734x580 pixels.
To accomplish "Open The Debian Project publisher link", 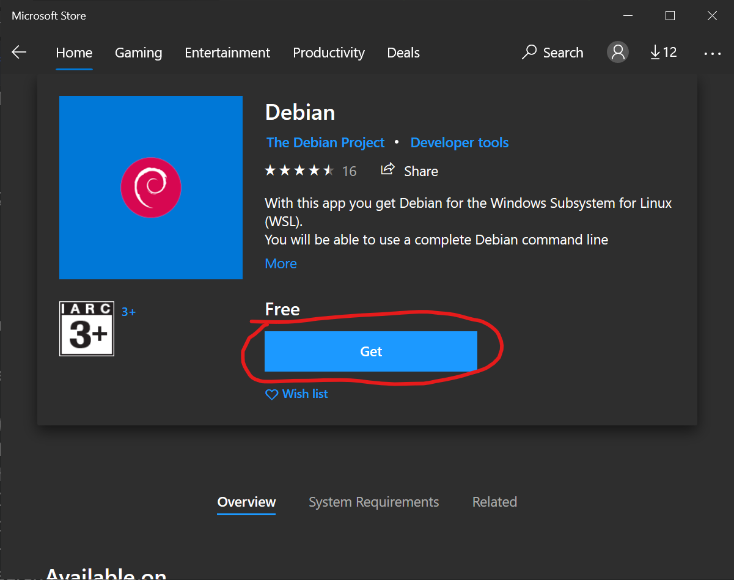I will (326, 143).
